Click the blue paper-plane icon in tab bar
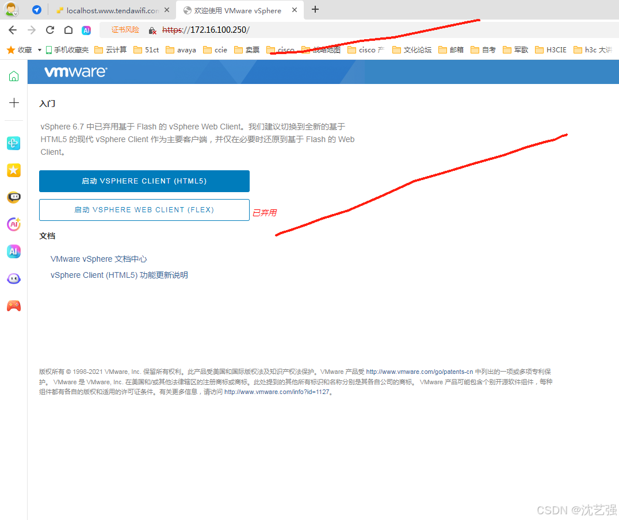 coord(37,10)
